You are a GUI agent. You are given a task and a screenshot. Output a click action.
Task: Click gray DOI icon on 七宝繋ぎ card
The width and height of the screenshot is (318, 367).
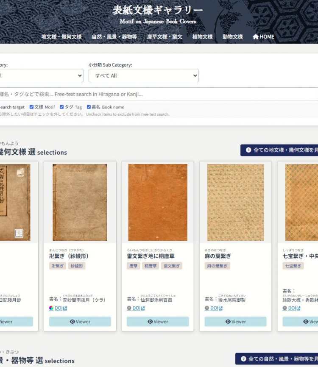[285, 308]
